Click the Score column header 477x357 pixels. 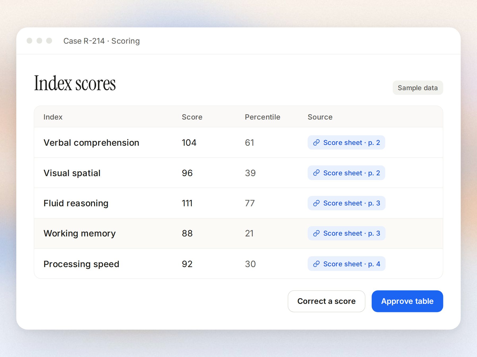(x=192, y=117)
